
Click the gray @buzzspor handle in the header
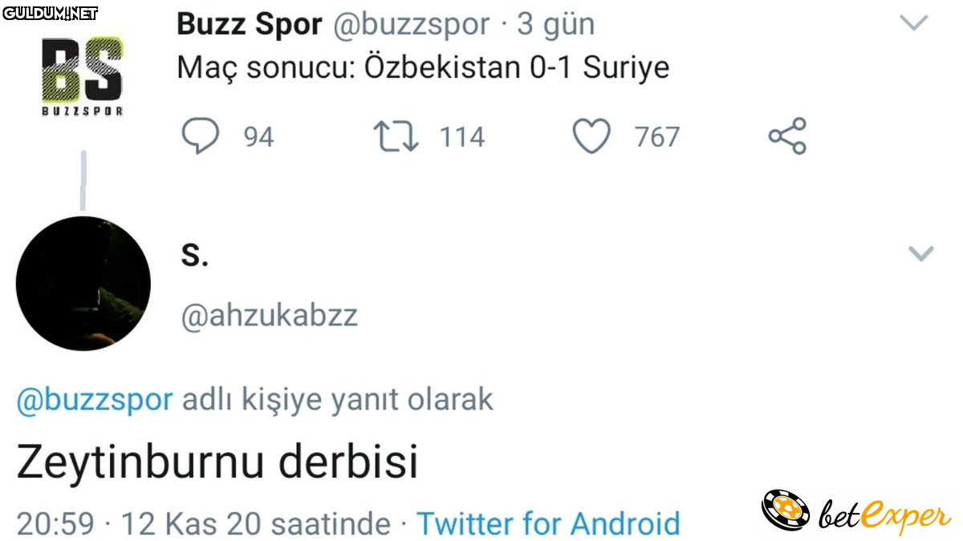(410, 25)
